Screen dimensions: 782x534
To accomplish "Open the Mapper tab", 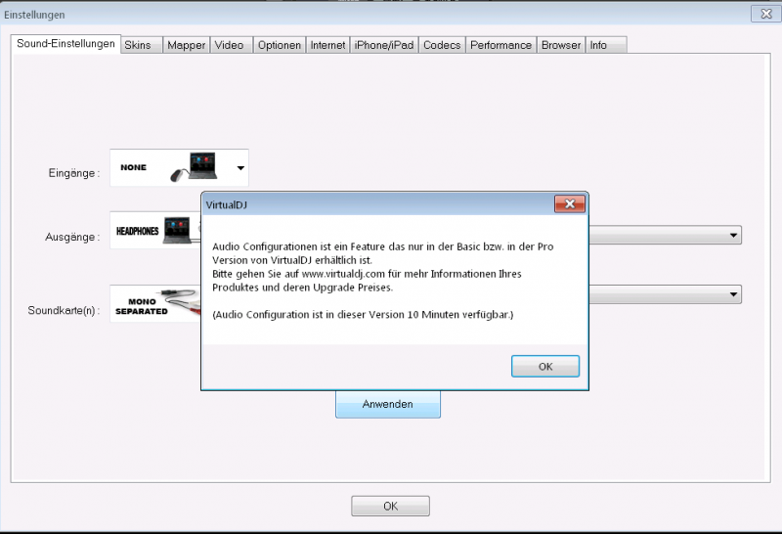I will coord(186,45).
